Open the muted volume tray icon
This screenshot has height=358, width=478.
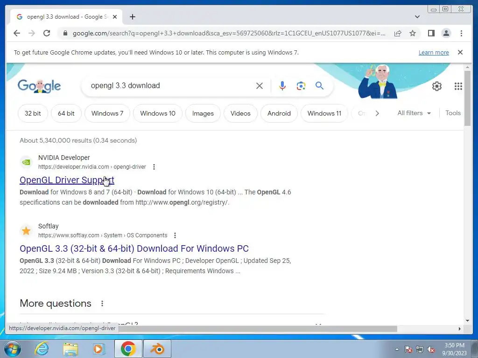pos(431,349)
